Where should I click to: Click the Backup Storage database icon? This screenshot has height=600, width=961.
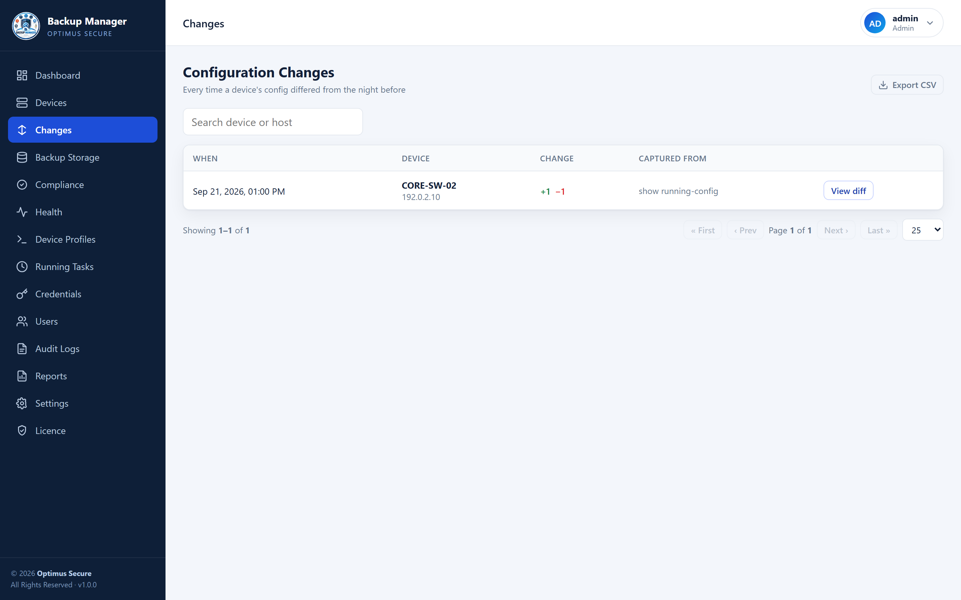22,158
